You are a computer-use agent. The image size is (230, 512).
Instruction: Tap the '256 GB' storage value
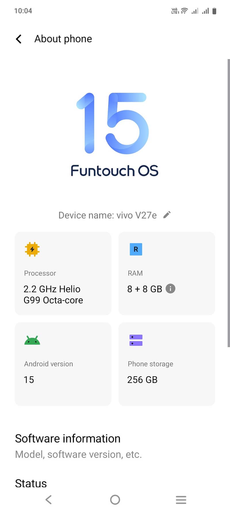pyautogui.click(x=142, y=379)
